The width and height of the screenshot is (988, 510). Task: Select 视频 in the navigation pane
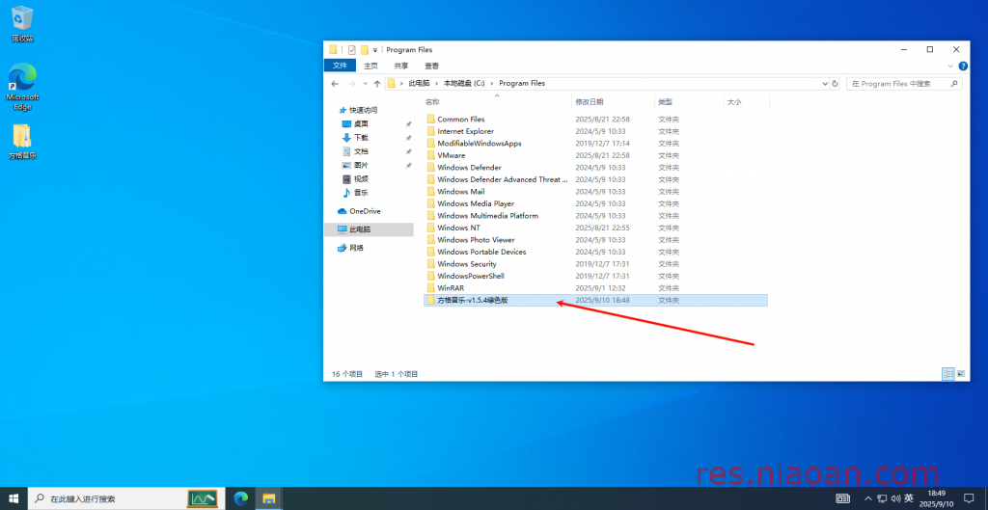pyautogui.click(x=361, y=178)
